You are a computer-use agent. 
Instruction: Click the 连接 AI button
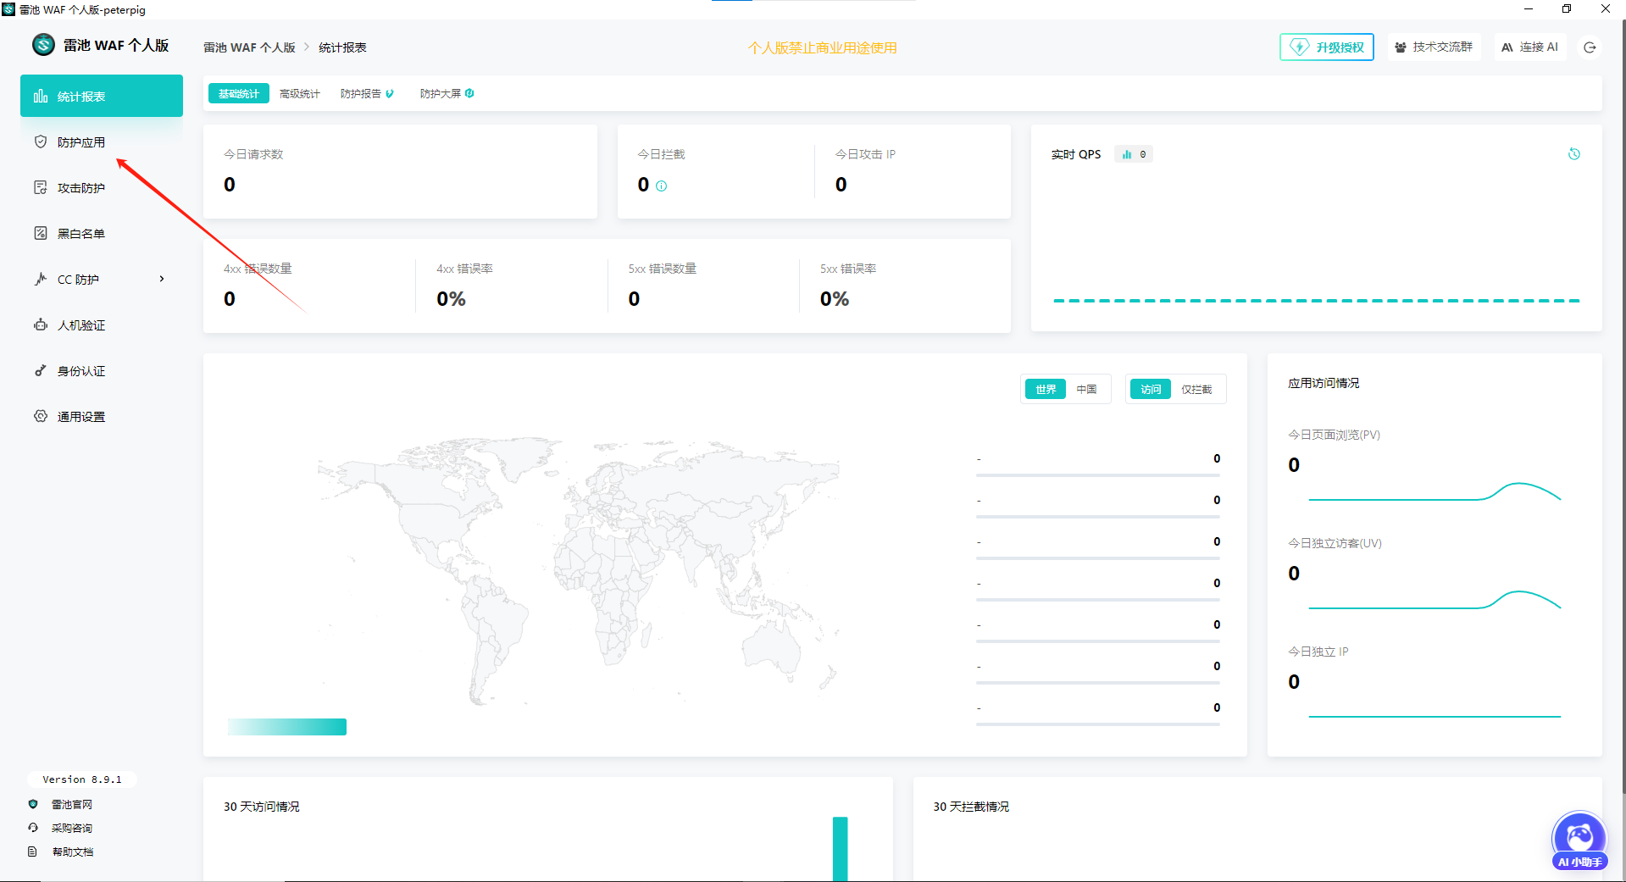click(x=1529, y=47)
